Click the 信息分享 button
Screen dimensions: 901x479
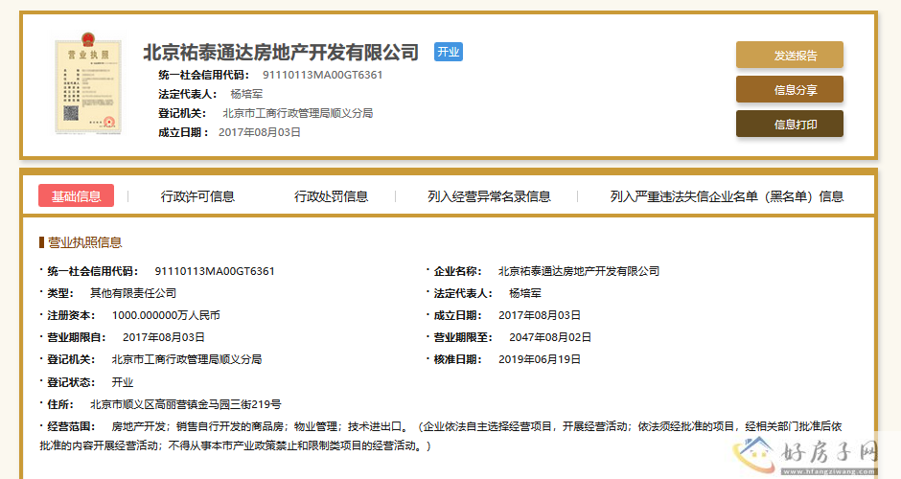pyautogui.click(x=790, y=90)
